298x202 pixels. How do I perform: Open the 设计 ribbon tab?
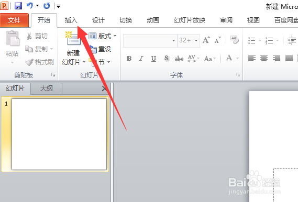[98, 20]
